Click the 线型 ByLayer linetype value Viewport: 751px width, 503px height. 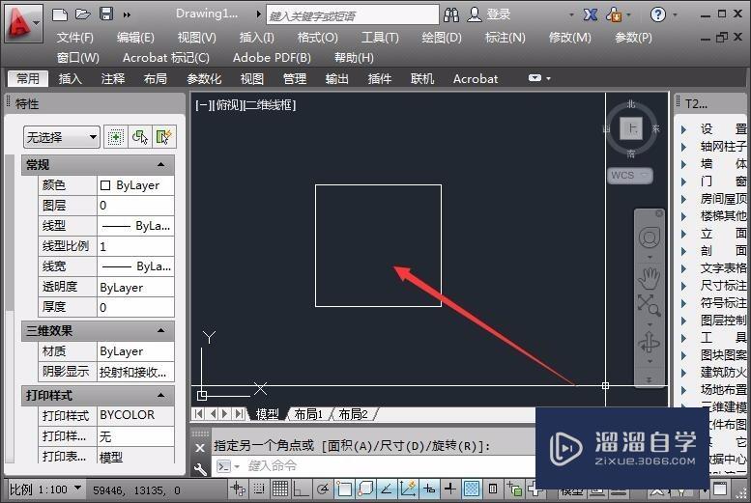[135, 225]
